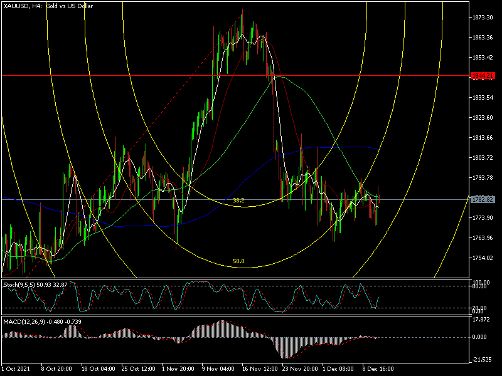Screen dimensions: 502x376
Task: Click the red 1844.21 price label
Action: (x=482, y=75)
